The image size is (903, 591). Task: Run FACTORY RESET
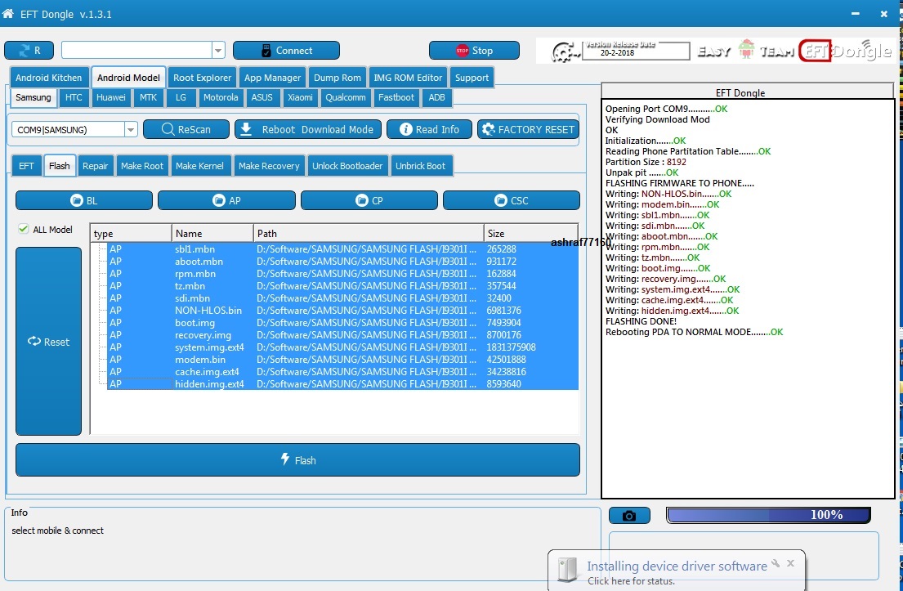click(x=528, y=130)
